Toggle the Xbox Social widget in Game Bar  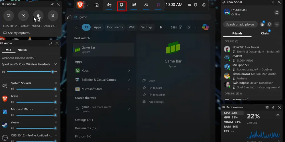tap(146, 5)
